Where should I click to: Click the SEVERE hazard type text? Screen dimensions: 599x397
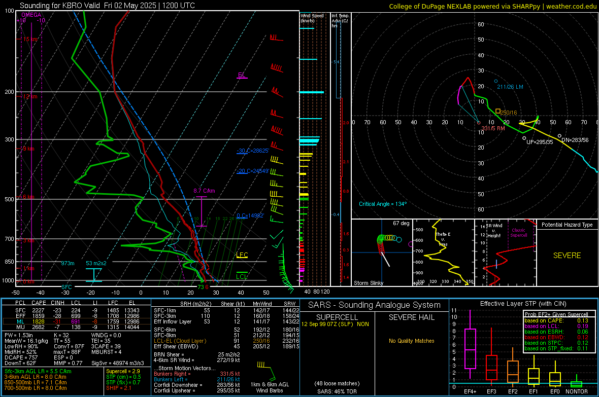(567, 256)
